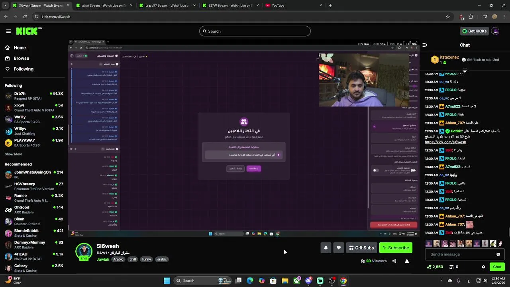Focus the Kick Search box
Screen dimensions: 510x287
coord(255,31)
